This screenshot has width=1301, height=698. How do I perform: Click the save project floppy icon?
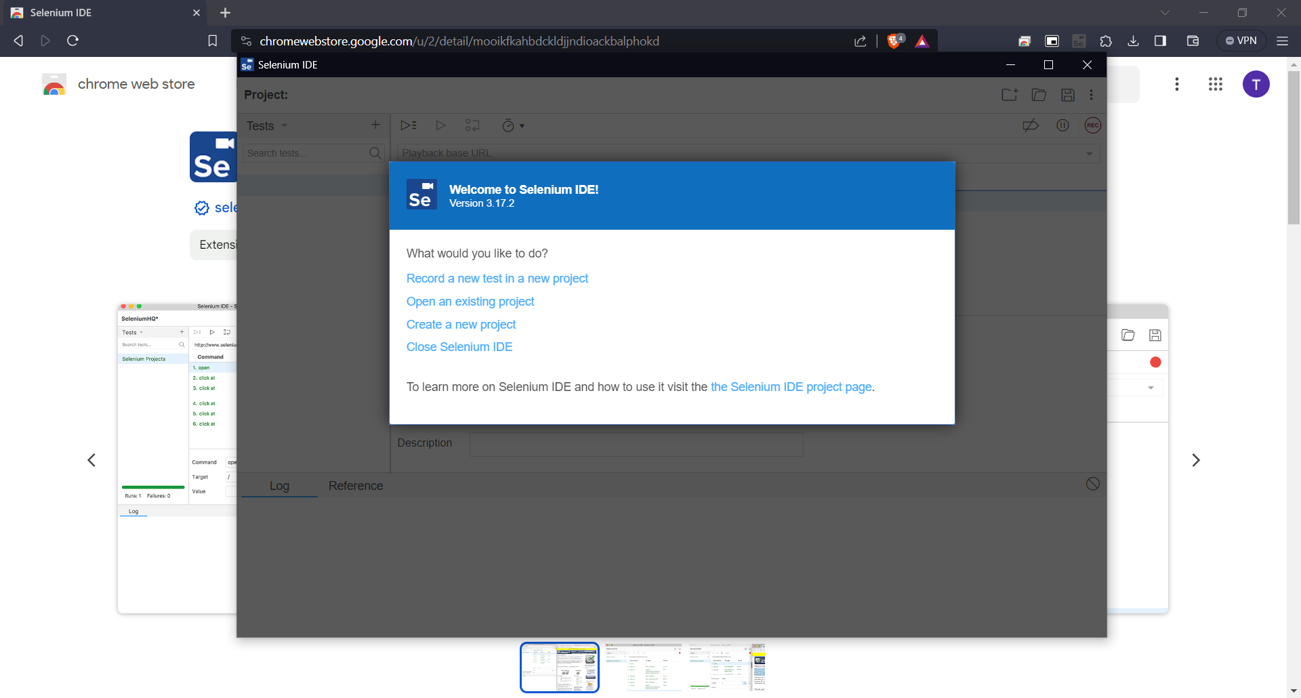pyautogui.click(x=1068, y=95)
